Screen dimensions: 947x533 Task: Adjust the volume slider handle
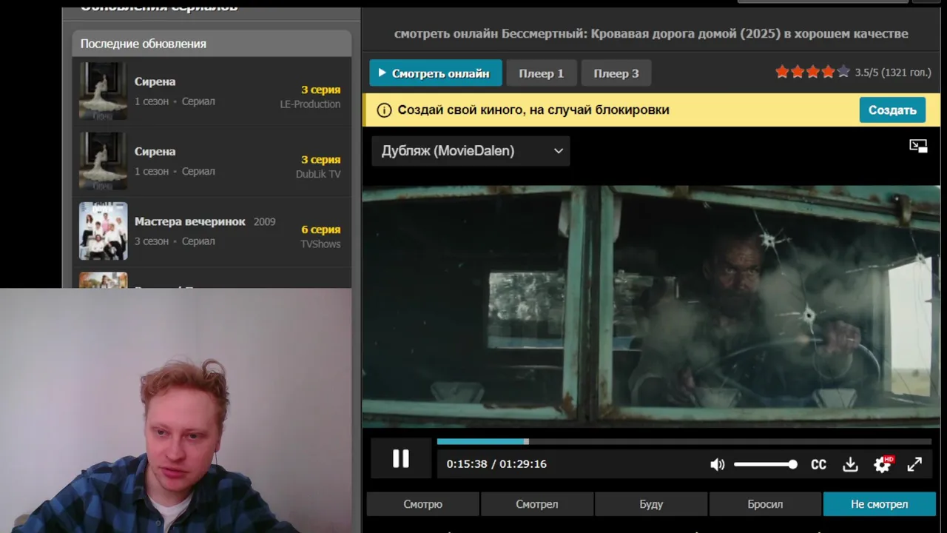click(793, 465)
